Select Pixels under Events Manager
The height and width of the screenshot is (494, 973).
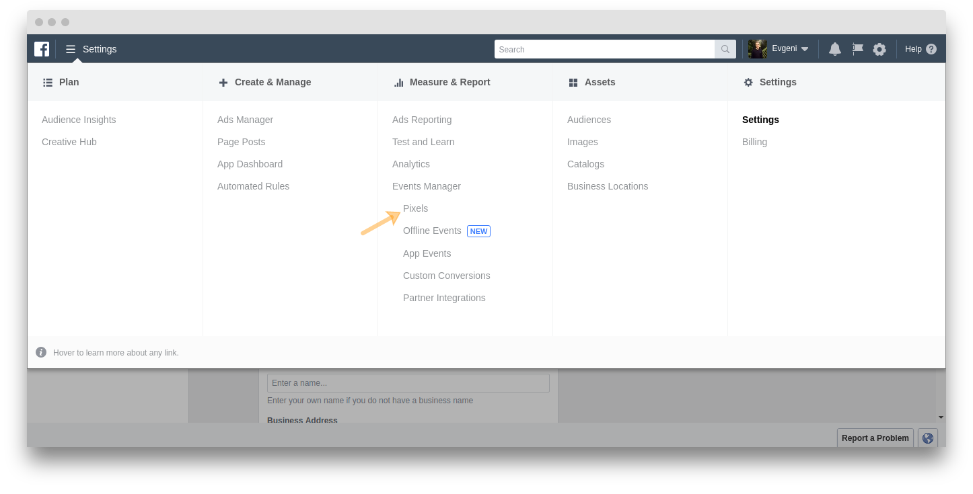click(x=415, y=208)
